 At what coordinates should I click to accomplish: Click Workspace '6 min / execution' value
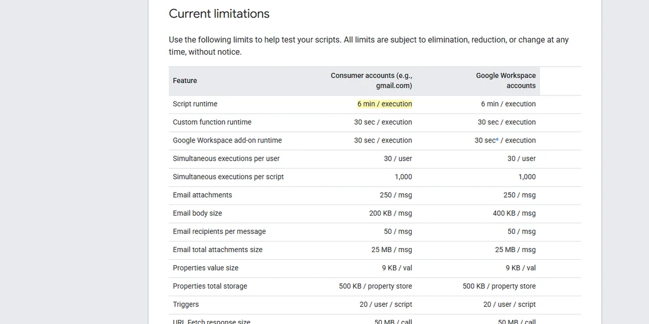(508, 104)
